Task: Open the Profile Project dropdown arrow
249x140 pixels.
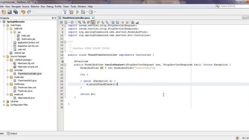Action: click(95, 12)
